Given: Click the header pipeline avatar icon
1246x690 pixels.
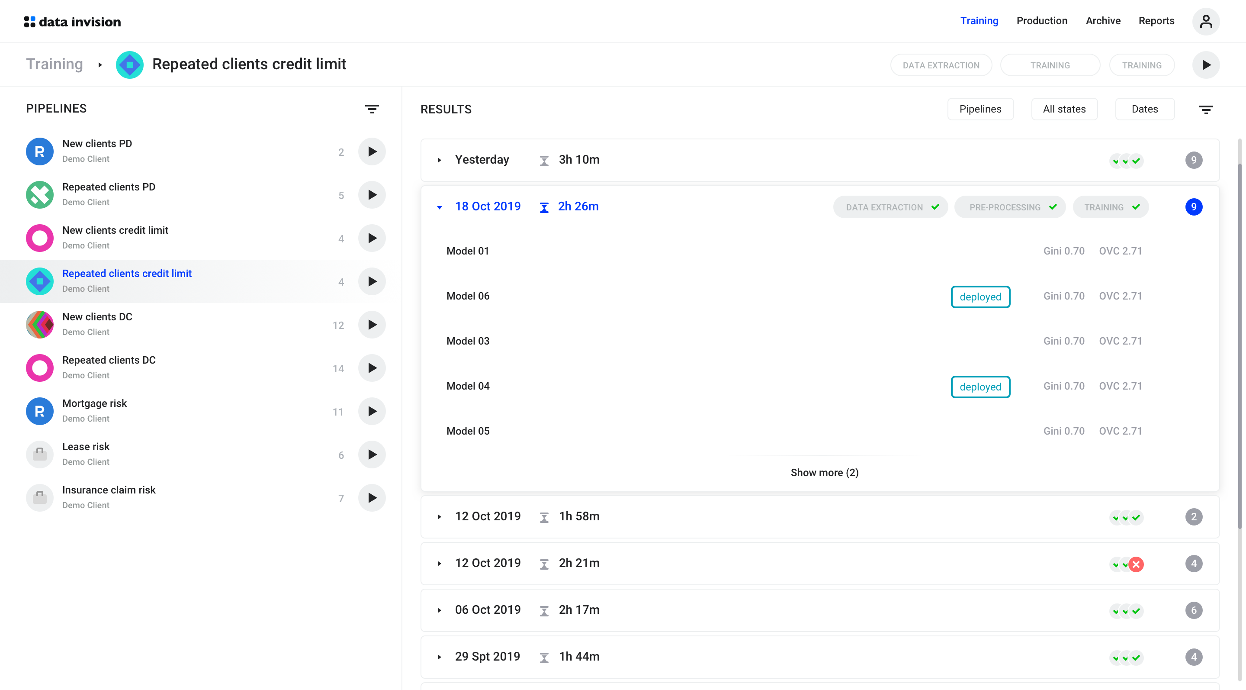Looking at the screenshot, I should click(130, 65).
